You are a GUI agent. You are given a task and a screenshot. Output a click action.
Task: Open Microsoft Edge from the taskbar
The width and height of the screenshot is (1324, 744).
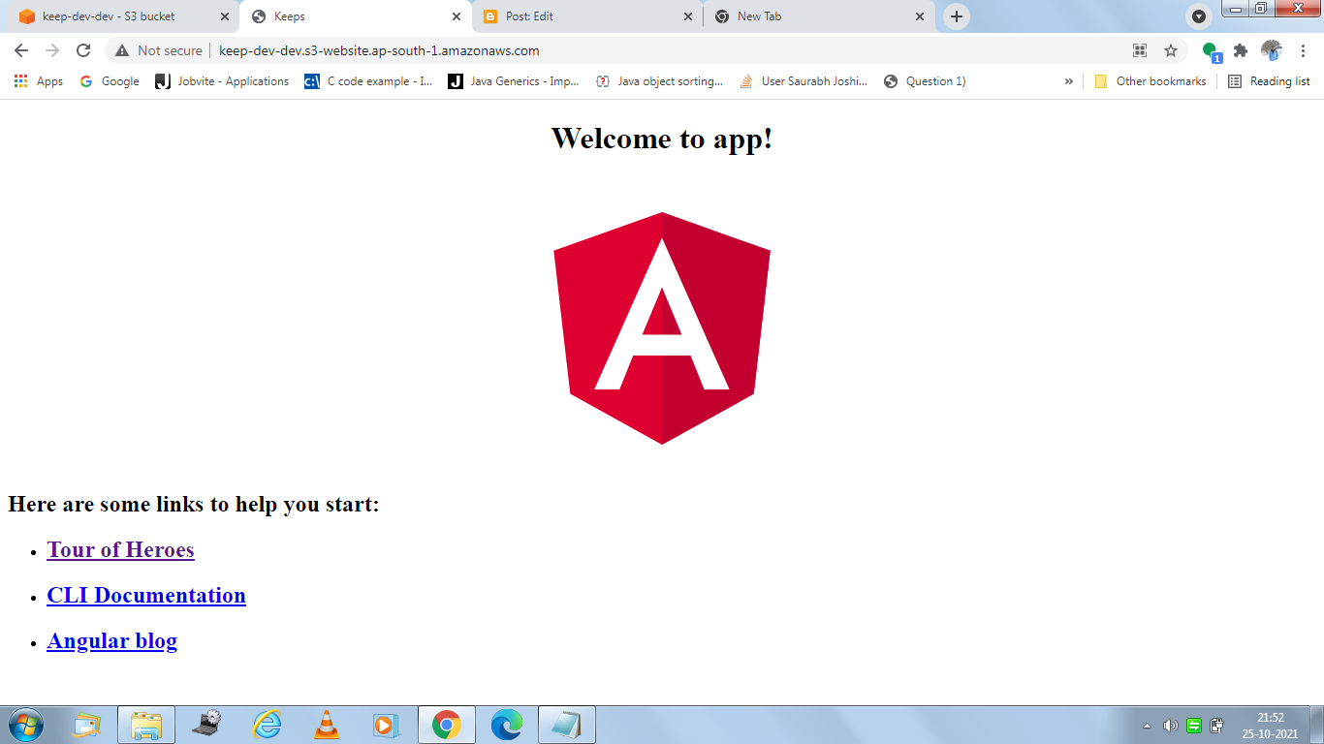(507, 725)
